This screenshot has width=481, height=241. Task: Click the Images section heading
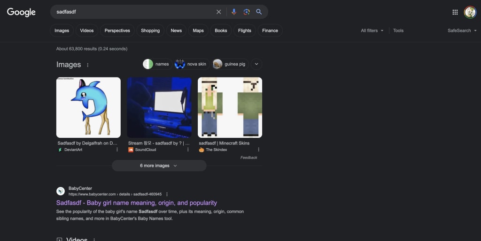(69, 65)
